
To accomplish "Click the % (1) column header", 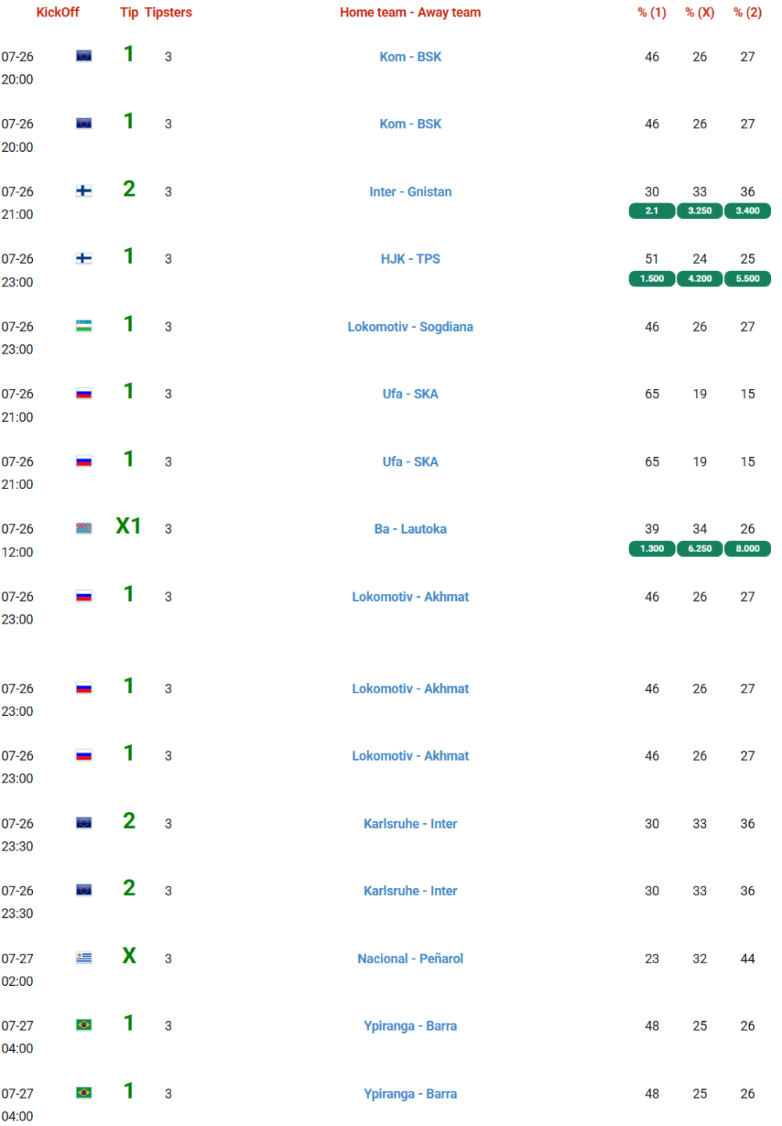I will (x=652, y=13).
